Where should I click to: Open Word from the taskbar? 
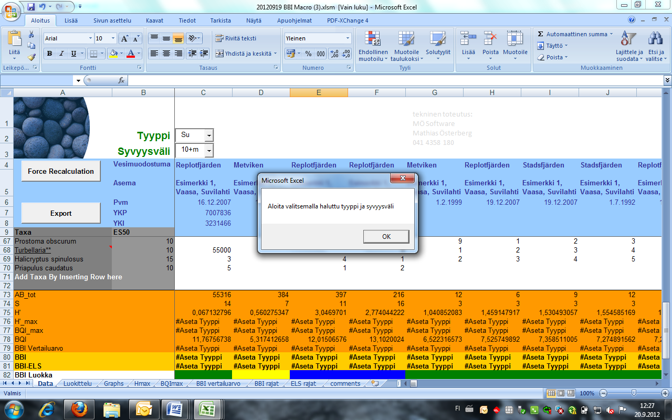pyautogui.click(x=174, y=408)
